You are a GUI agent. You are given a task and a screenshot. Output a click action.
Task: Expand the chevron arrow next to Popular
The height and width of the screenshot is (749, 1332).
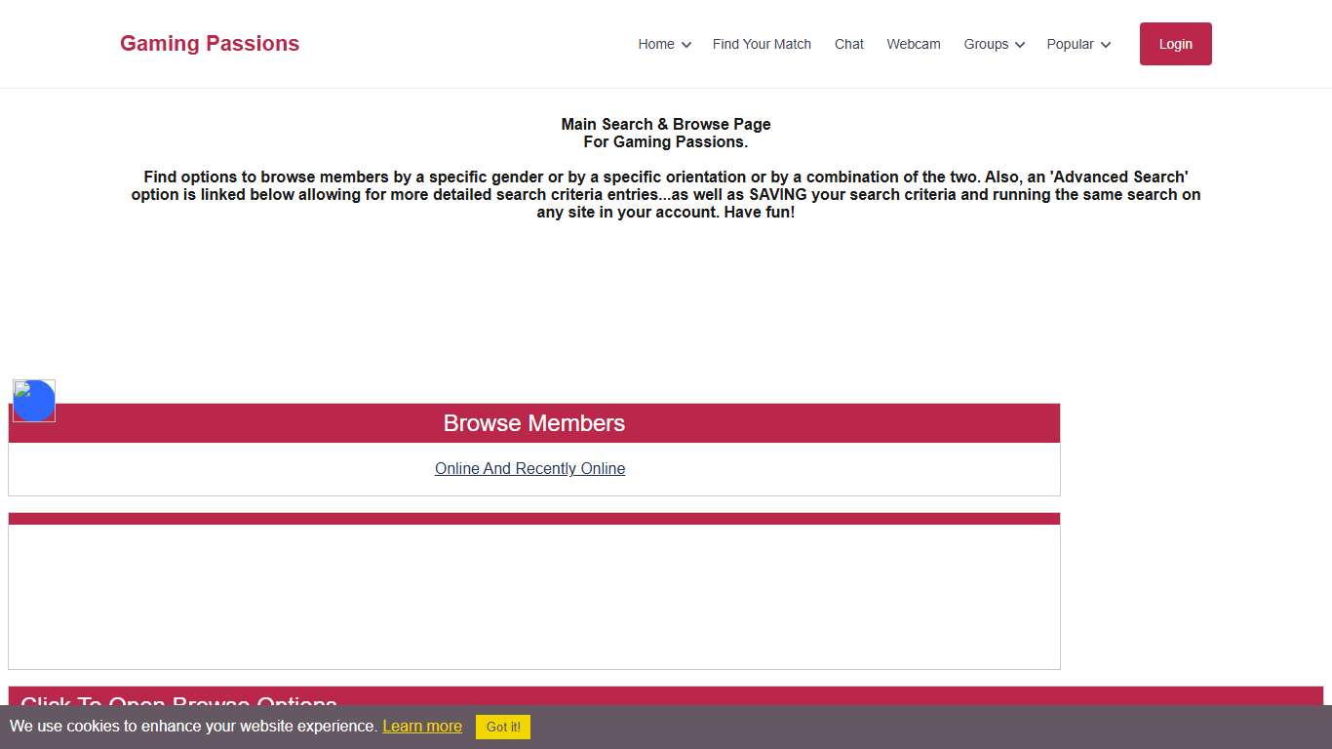1106,45
